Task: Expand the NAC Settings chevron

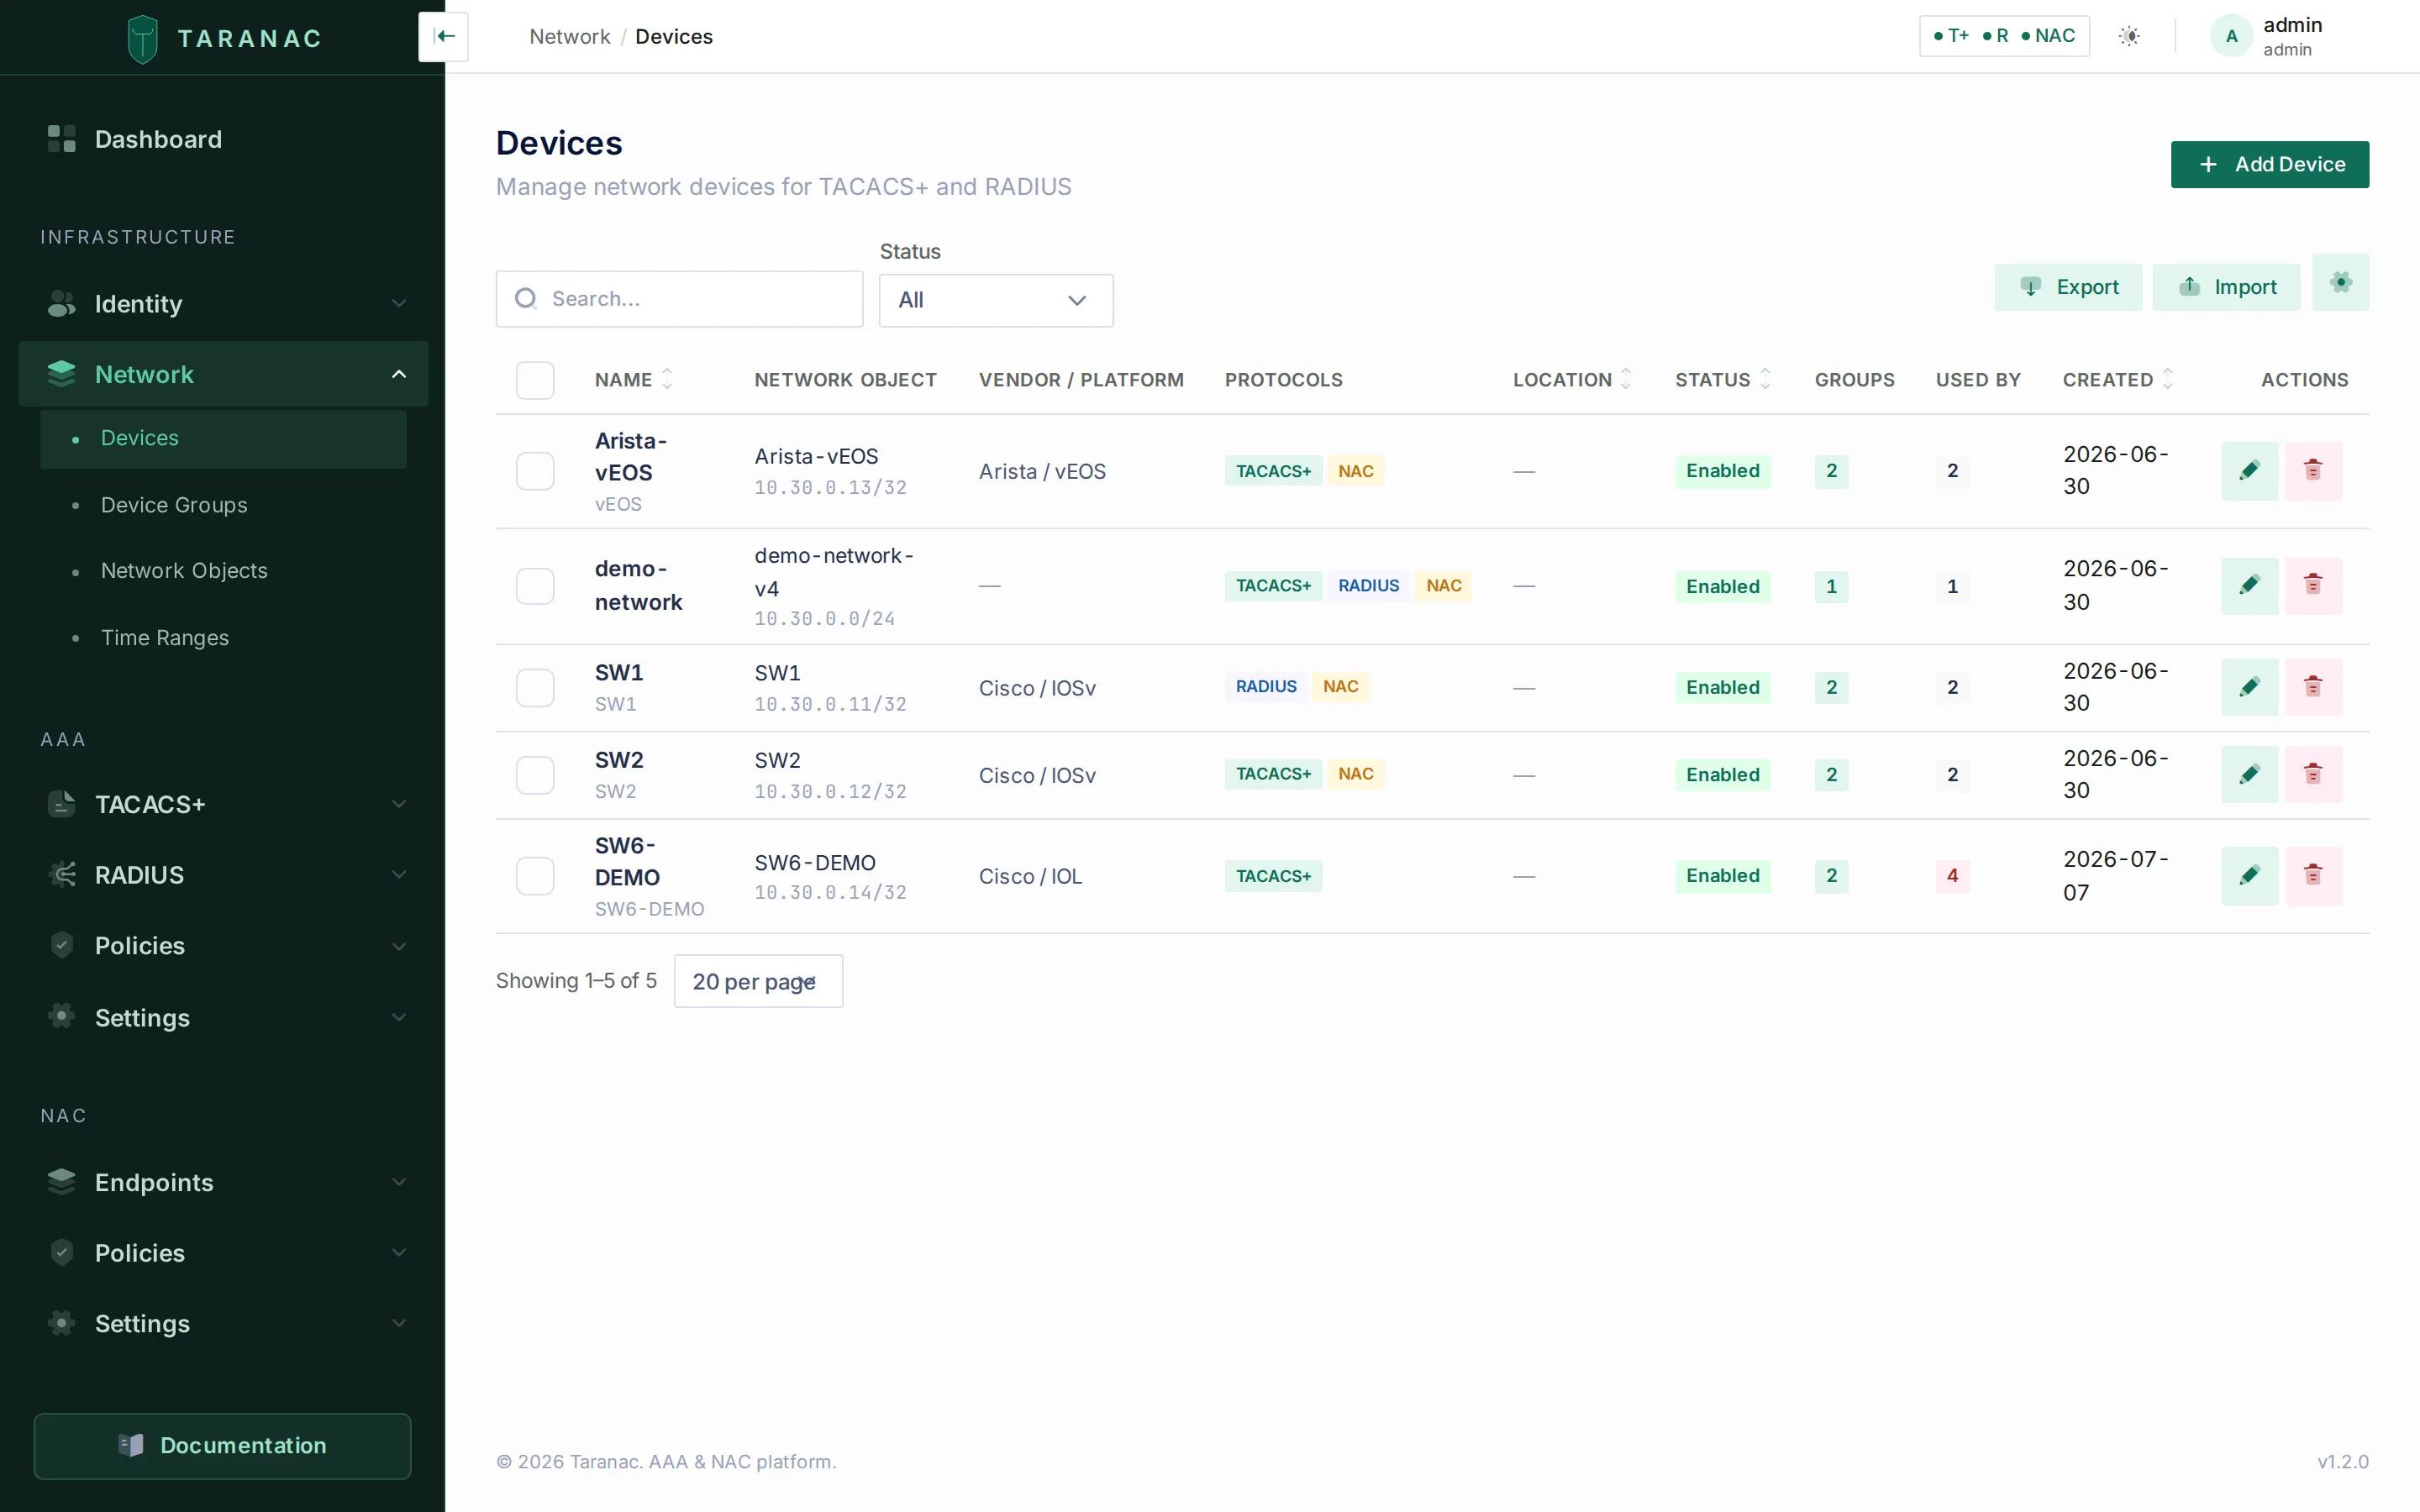Action: coord(399,1324)
